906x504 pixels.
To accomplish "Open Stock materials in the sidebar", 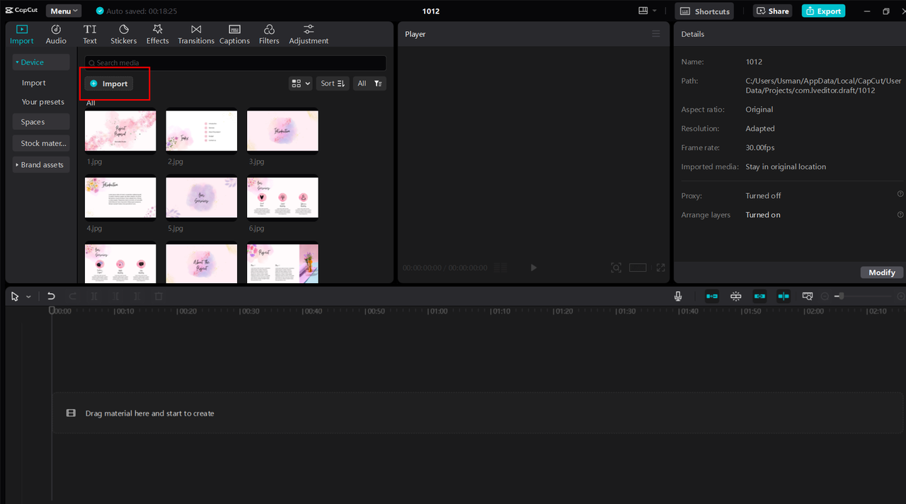I will [41, 143].
